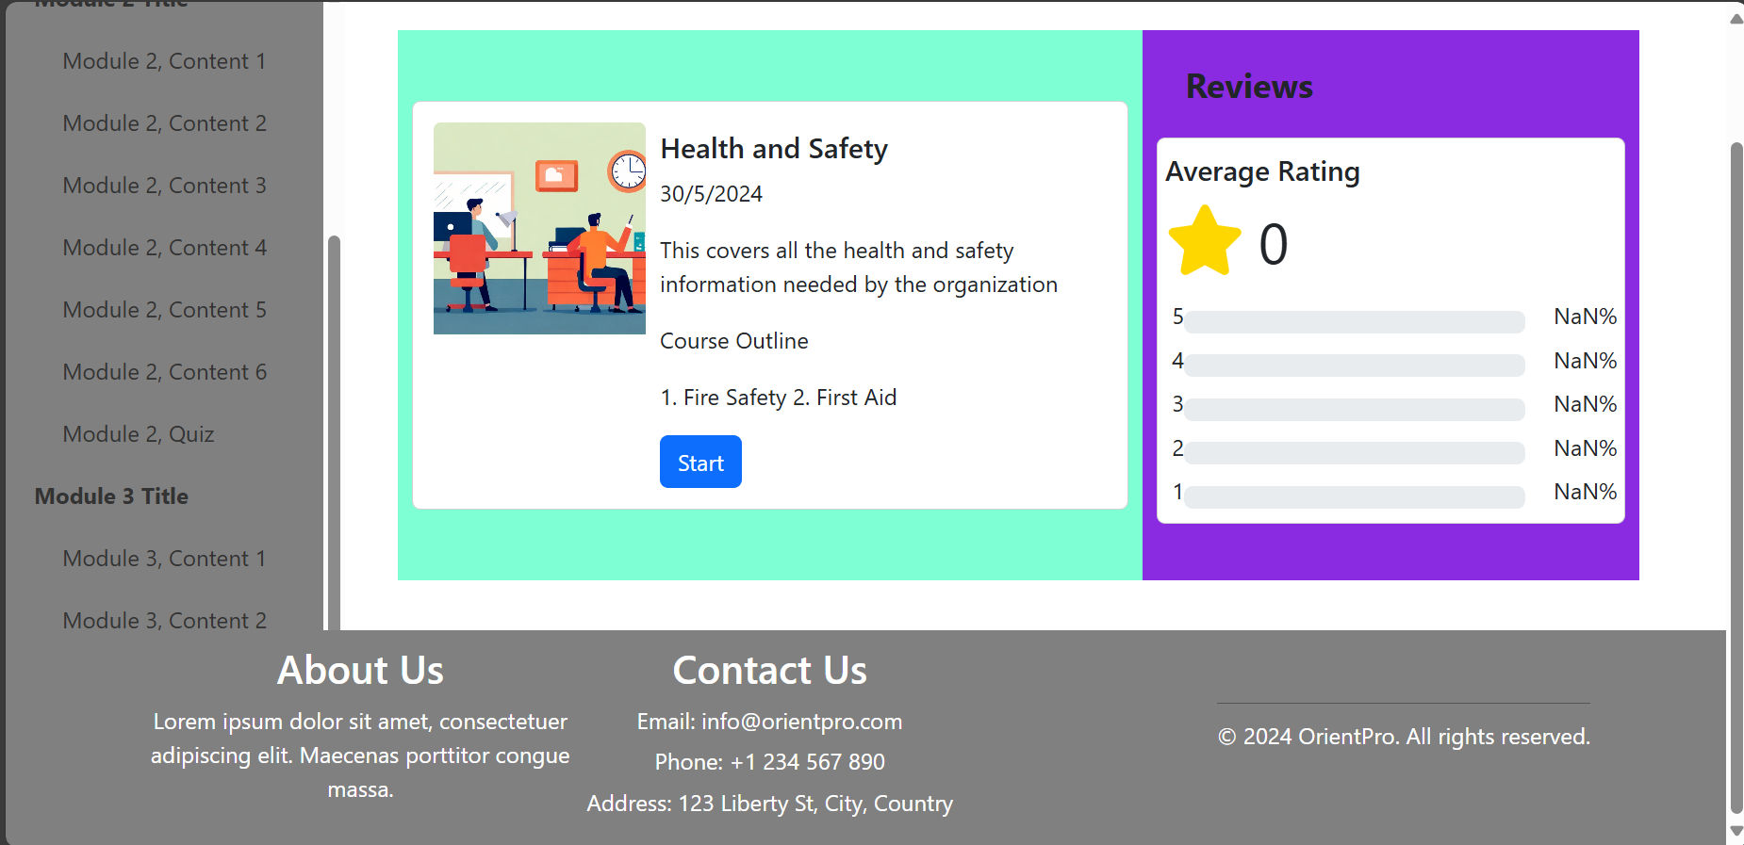Open the Module 2 Quiz
The width and height of the screenshot is (1744, 845).
(139, 434)
